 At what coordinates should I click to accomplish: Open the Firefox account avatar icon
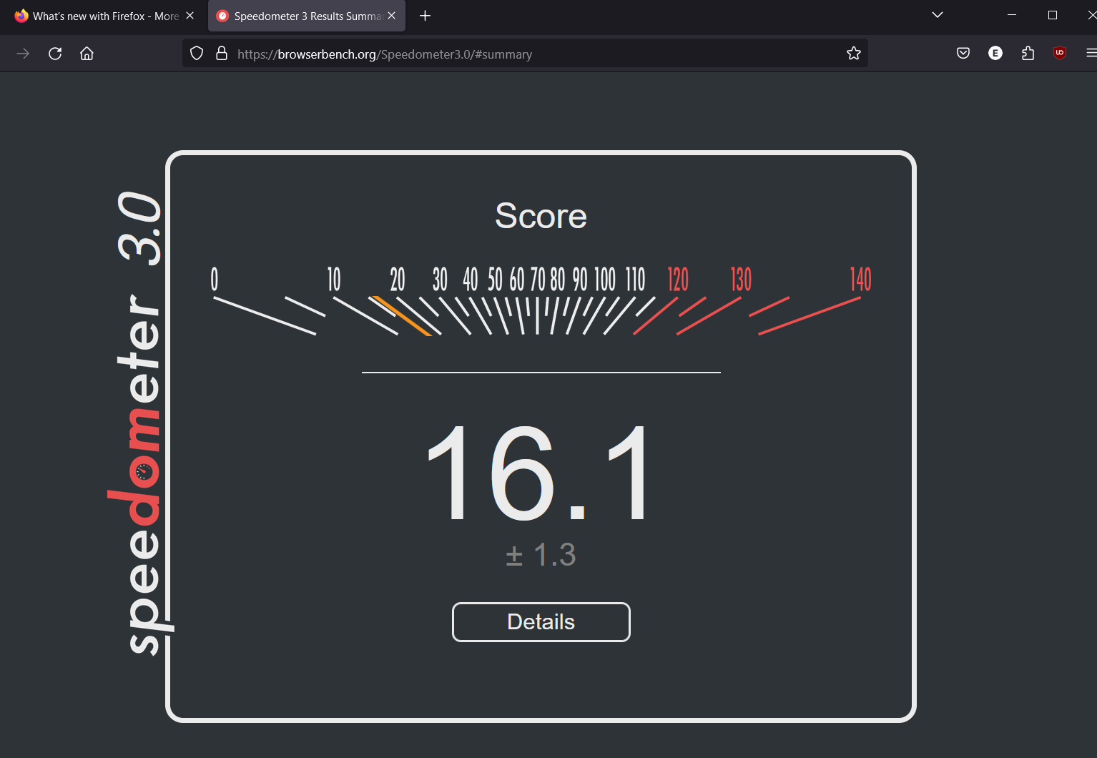(x=995, y=53)
